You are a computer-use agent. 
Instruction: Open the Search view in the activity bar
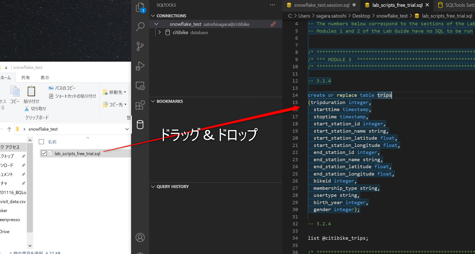click(140, 27)
